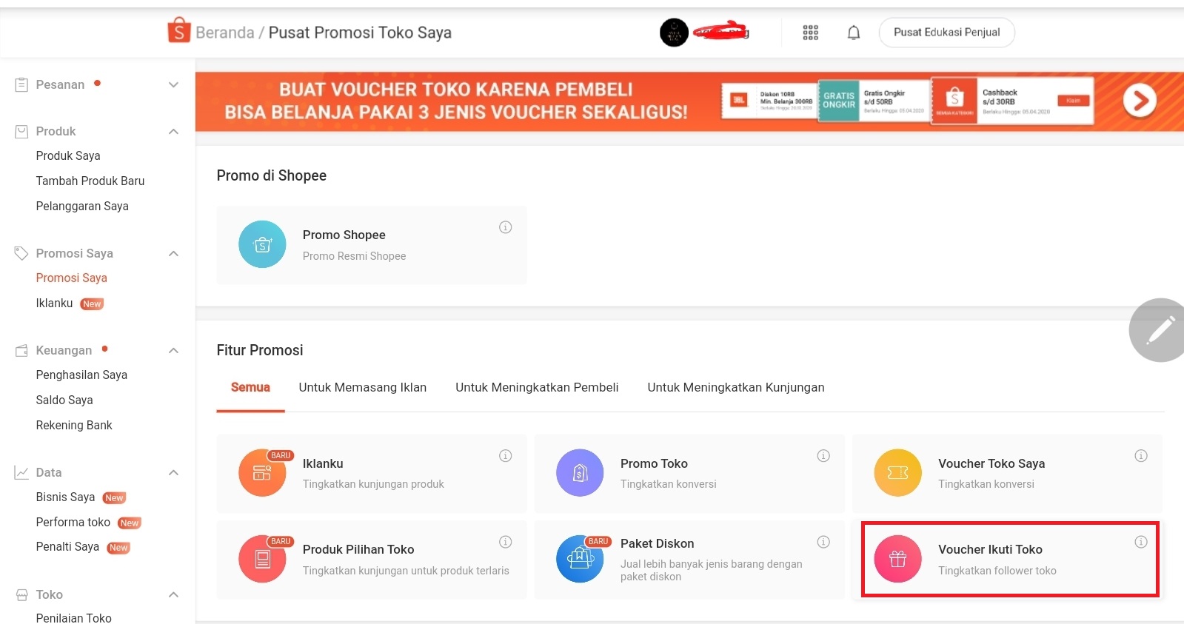Open Penghasilan Saya link
Screen dimensions: 1184x624
[x=81, y=375]
